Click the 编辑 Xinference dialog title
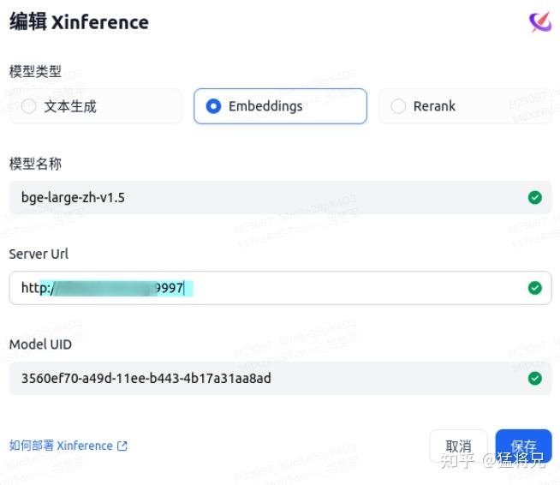This screenshot has width=560, height=485. point(79,22)
